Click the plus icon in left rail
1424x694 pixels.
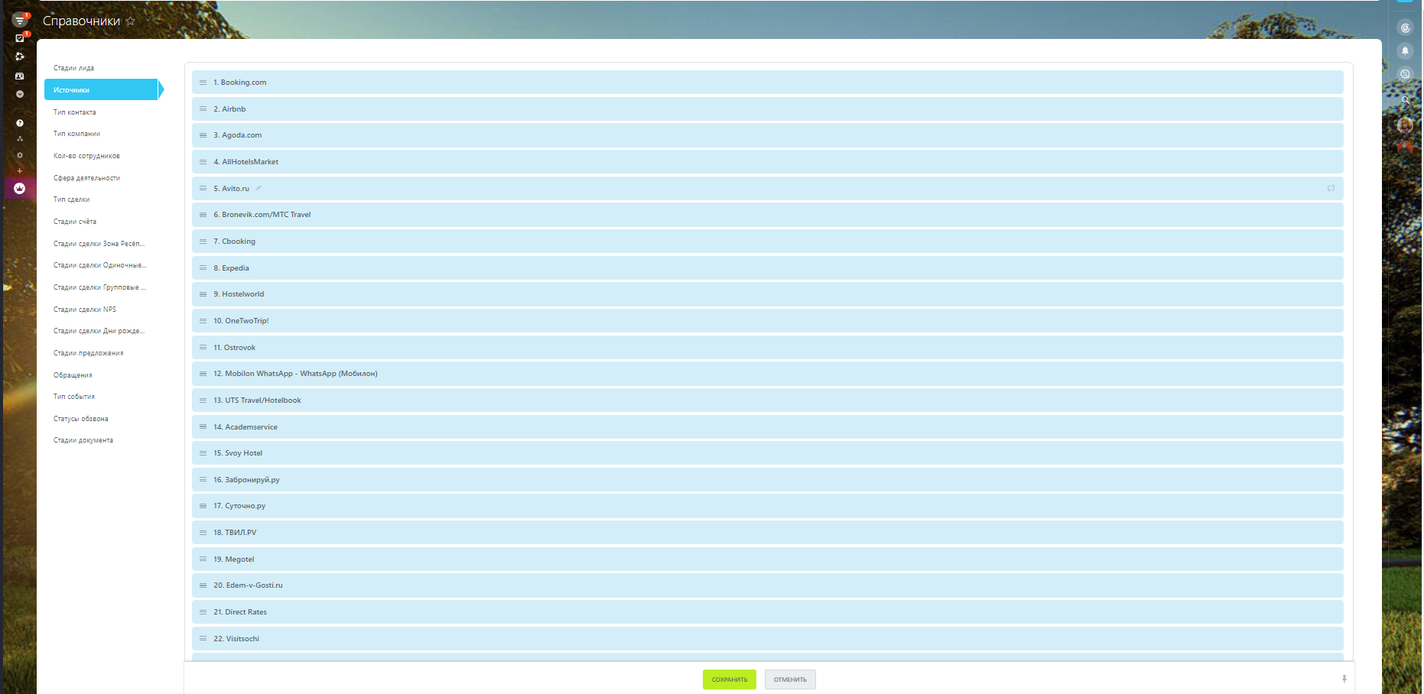coord(20,170)
